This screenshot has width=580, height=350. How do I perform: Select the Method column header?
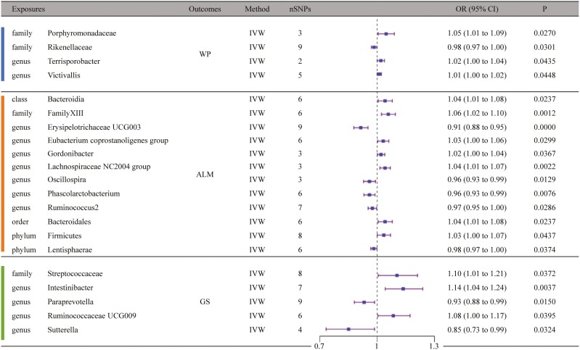point(257,9)
